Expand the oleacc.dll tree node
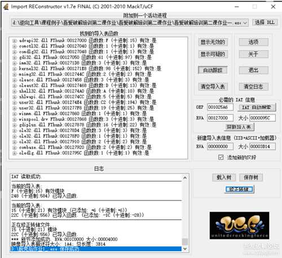The height and width of the screenshot is (258, 282). coord(15,80)
